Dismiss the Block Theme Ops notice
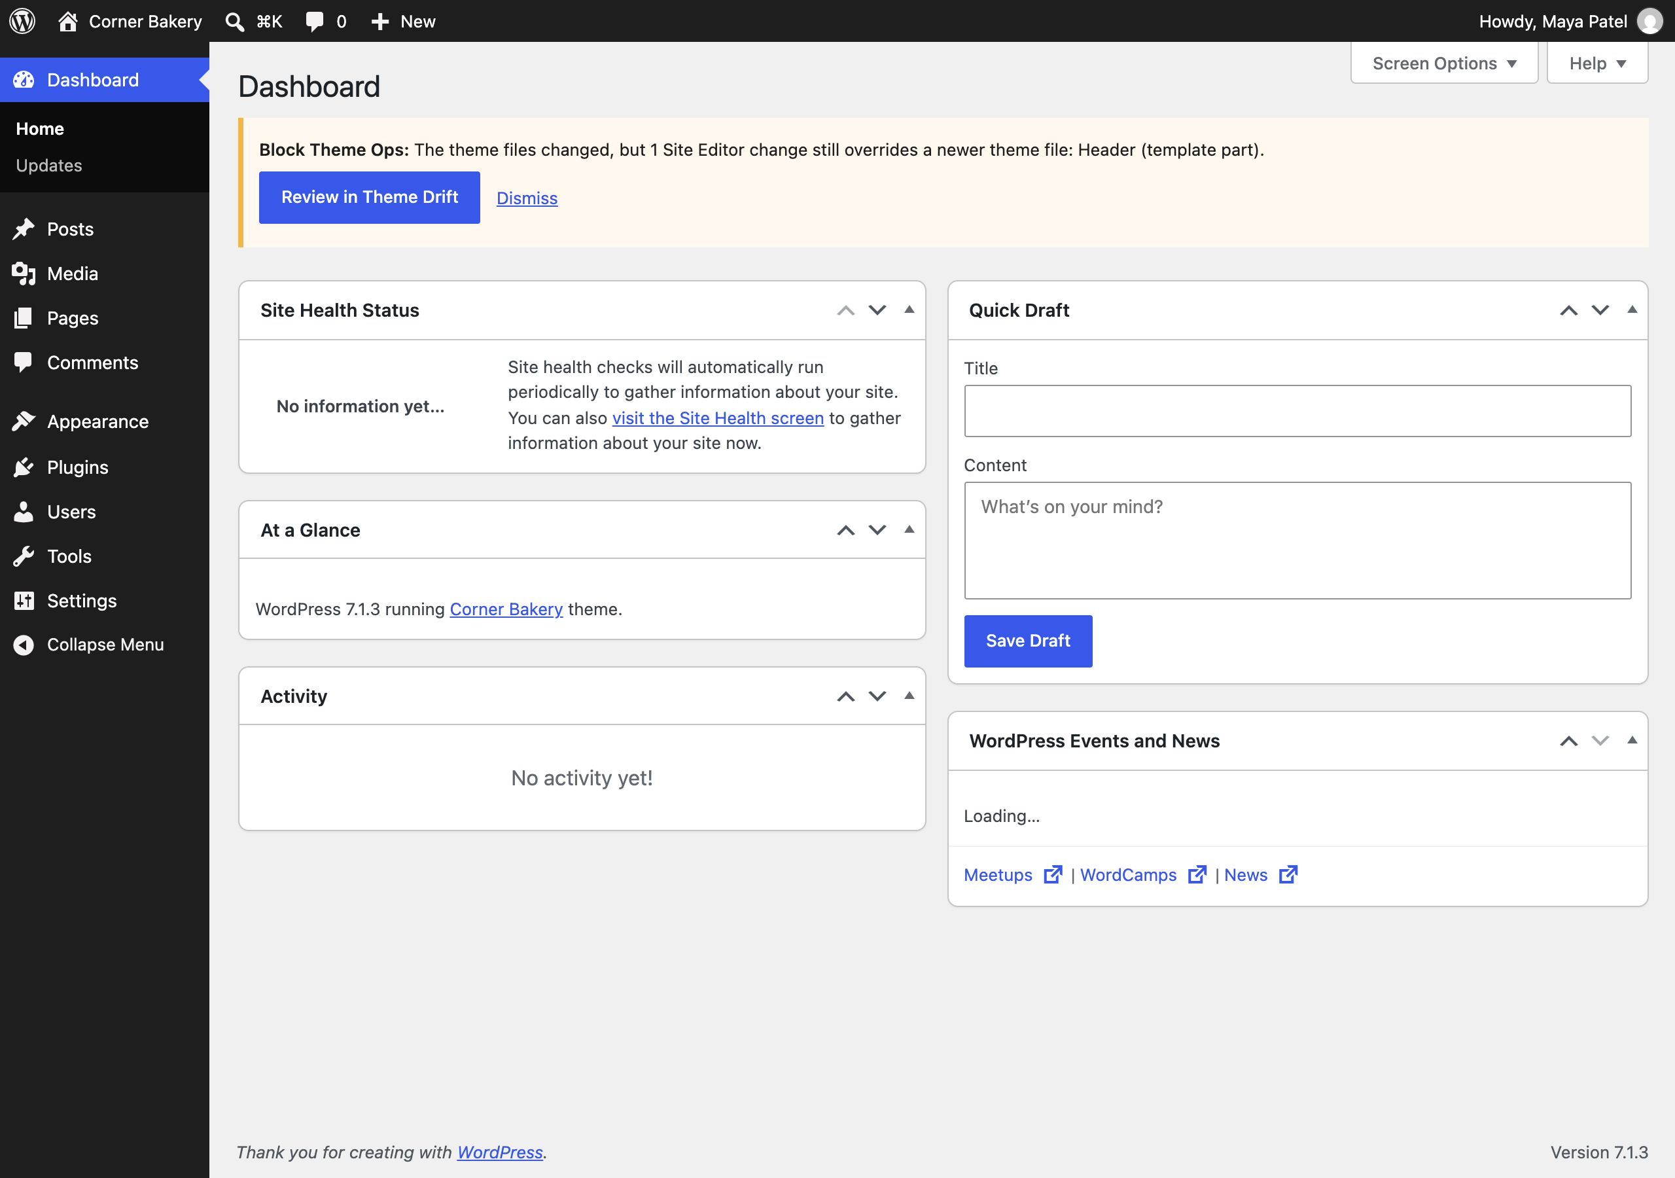 click(x=527, y=198)
